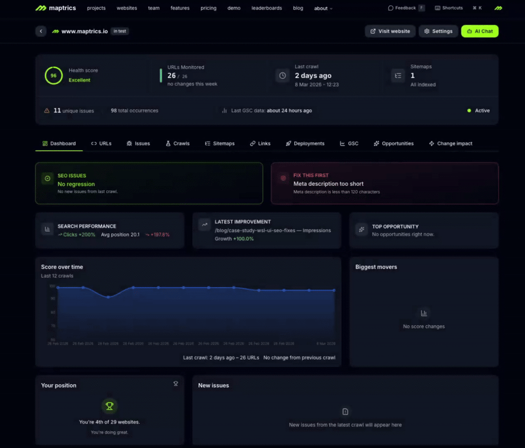
Task: Open site Settings
Action: click(x=438, y=31)
